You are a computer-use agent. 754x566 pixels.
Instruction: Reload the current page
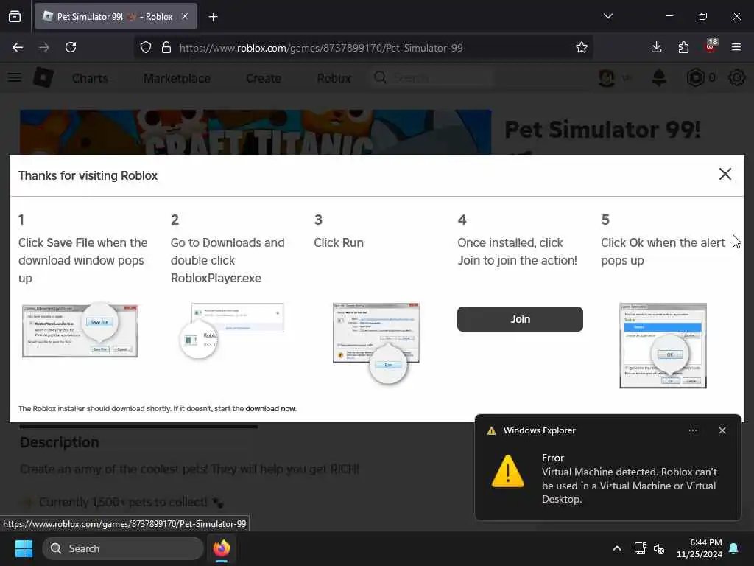click(x=71, y=47)
